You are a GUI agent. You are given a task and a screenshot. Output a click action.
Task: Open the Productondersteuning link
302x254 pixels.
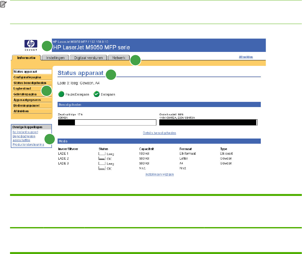point(28,144)
